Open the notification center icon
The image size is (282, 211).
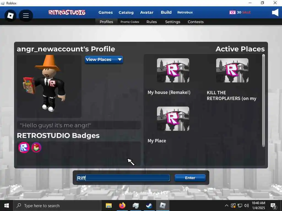click(x=273, y=206)
